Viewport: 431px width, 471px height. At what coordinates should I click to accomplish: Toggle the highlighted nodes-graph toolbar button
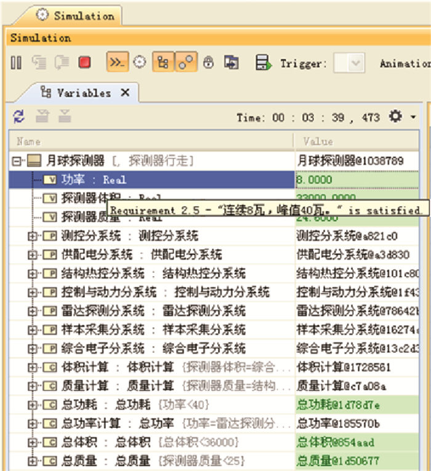pos(185,63)
